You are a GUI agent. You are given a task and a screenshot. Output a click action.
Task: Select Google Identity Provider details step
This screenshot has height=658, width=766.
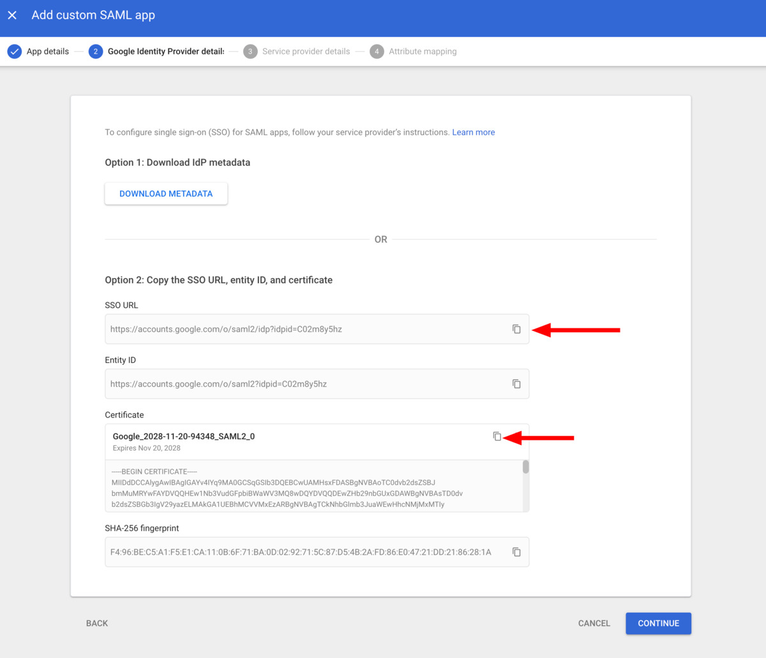[x=166, y=52]
